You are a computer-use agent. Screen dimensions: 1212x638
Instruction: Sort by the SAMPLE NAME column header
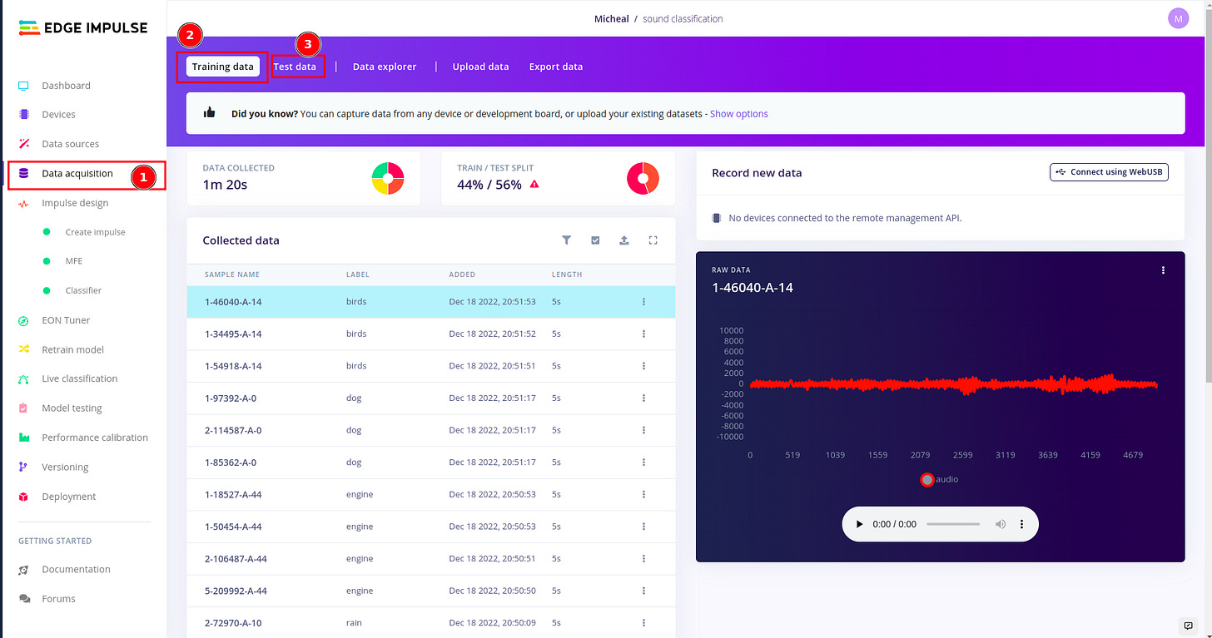click(232, 274)
